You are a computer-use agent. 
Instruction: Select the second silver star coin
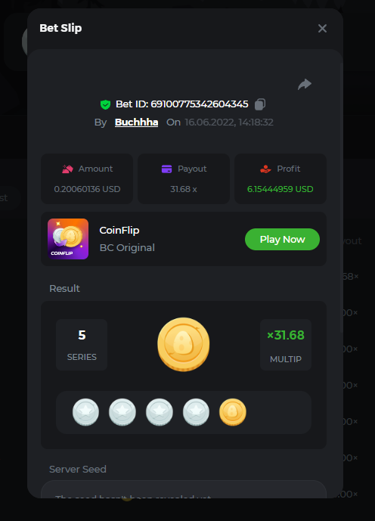coord(122,412)
